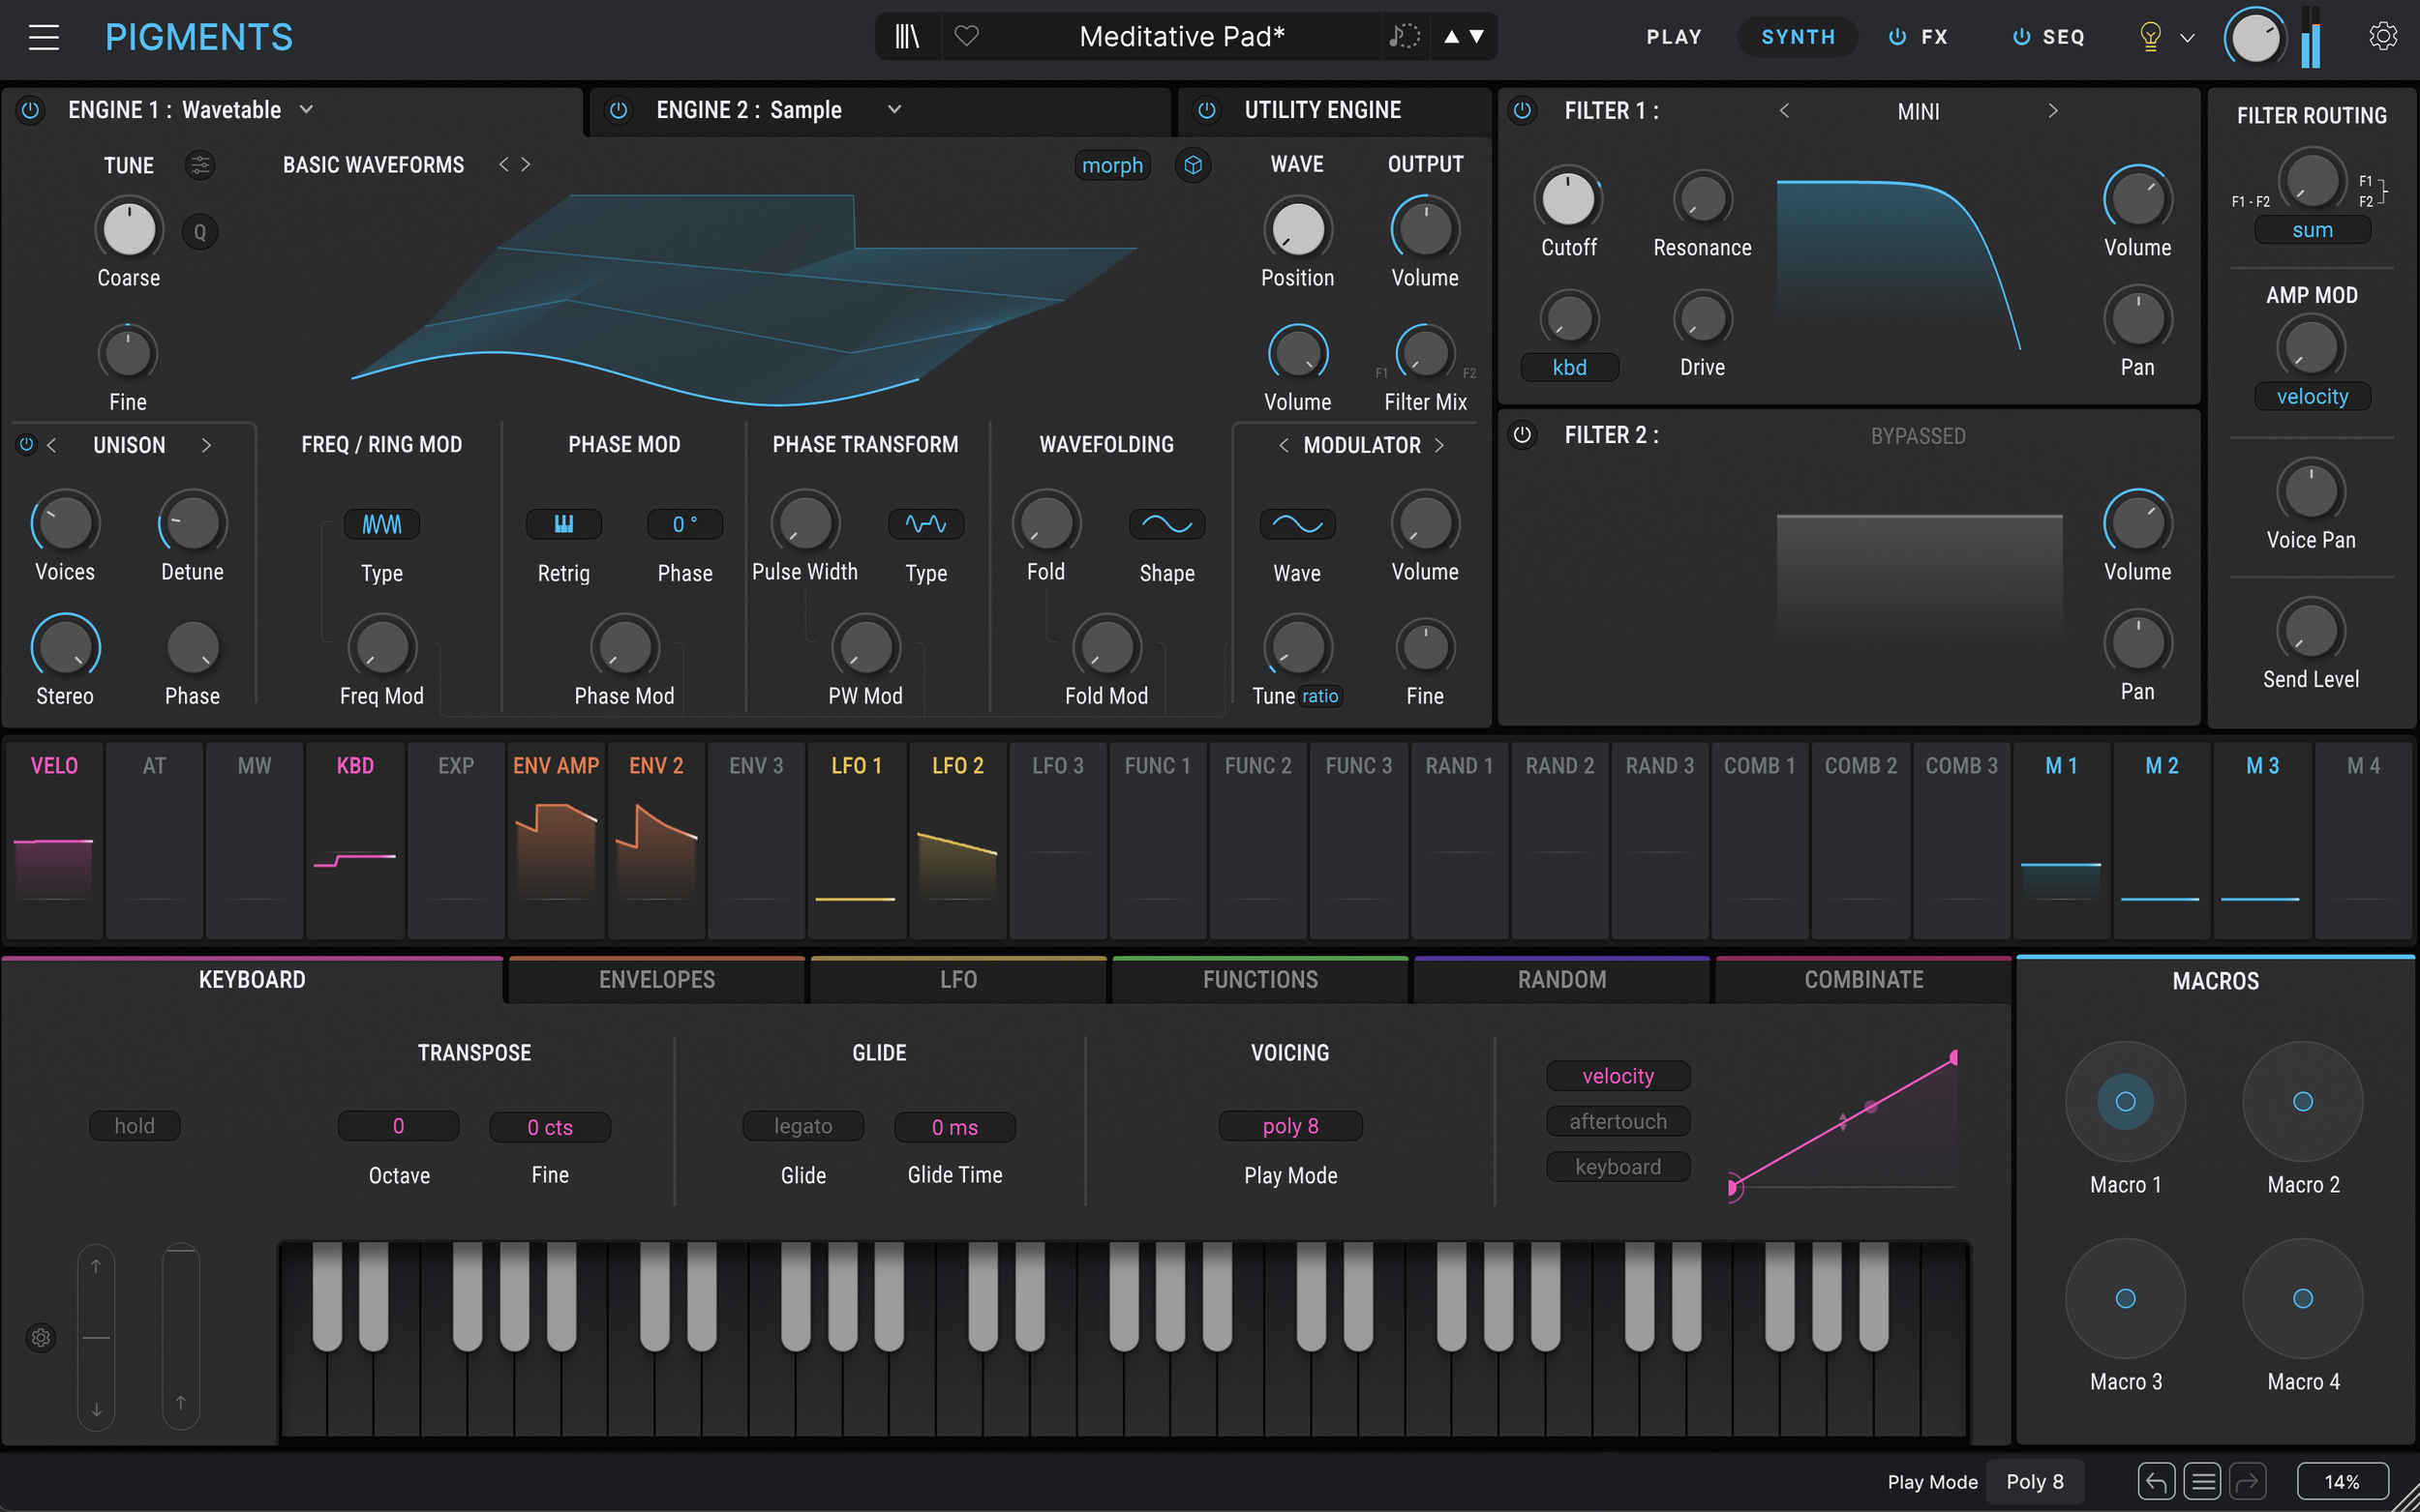Click the Modulator Wave sine icon
2420x1512 pixels.
1297,524
